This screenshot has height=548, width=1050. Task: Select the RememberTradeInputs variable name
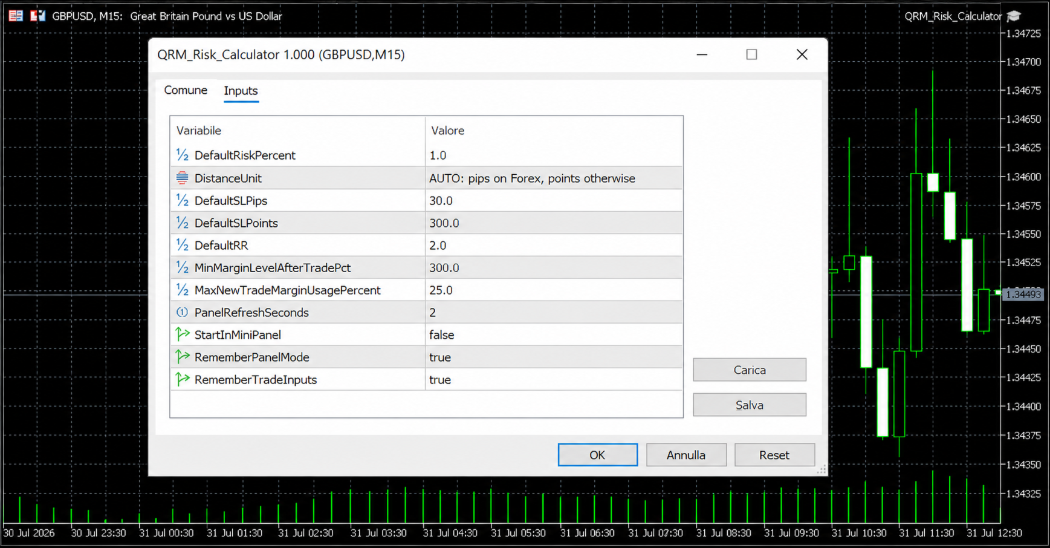coord(256,380)
